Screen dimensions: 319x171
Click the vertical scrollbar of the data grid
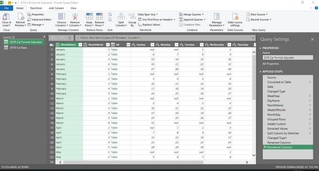254,78
